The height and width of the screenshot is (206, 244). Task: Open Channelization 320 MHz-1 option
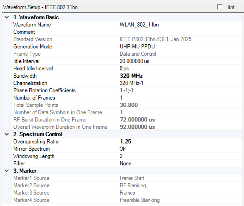point(180,83)
